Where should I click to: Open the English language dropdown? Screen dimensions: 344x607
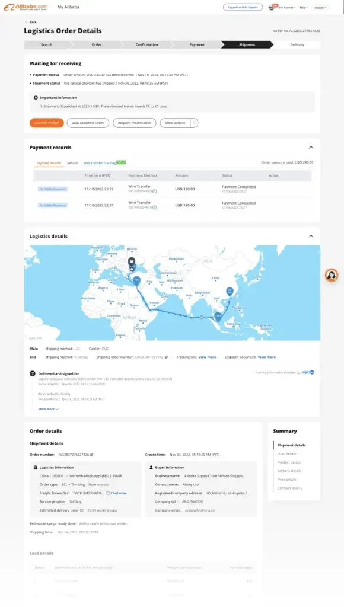(320, 7)
